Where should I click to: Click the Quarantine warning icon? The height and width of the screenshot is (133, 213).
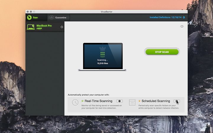(51, 17)
